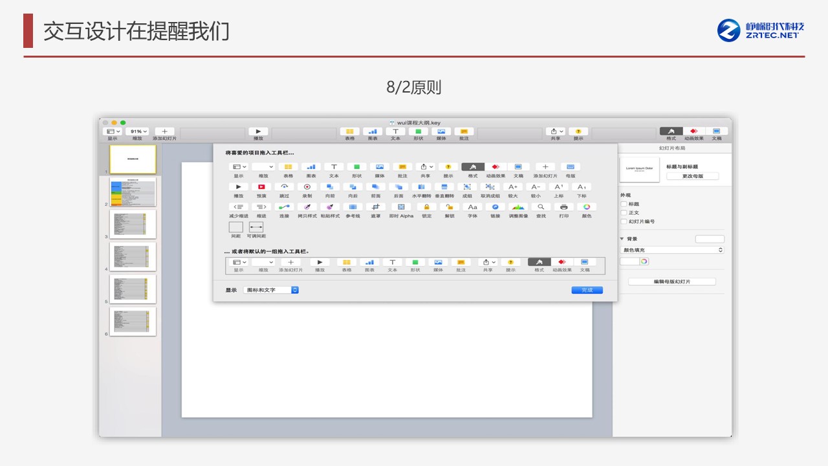Click the 遮罩 mask crop icon
This screenshot has width=828, height=466.
tap(375, 207)
